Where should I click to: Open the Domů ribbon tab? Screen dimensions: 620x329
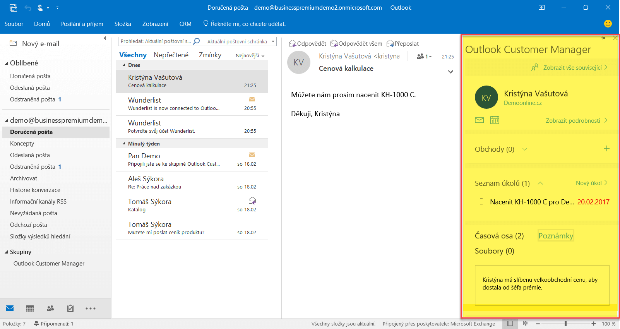[42, 24]
